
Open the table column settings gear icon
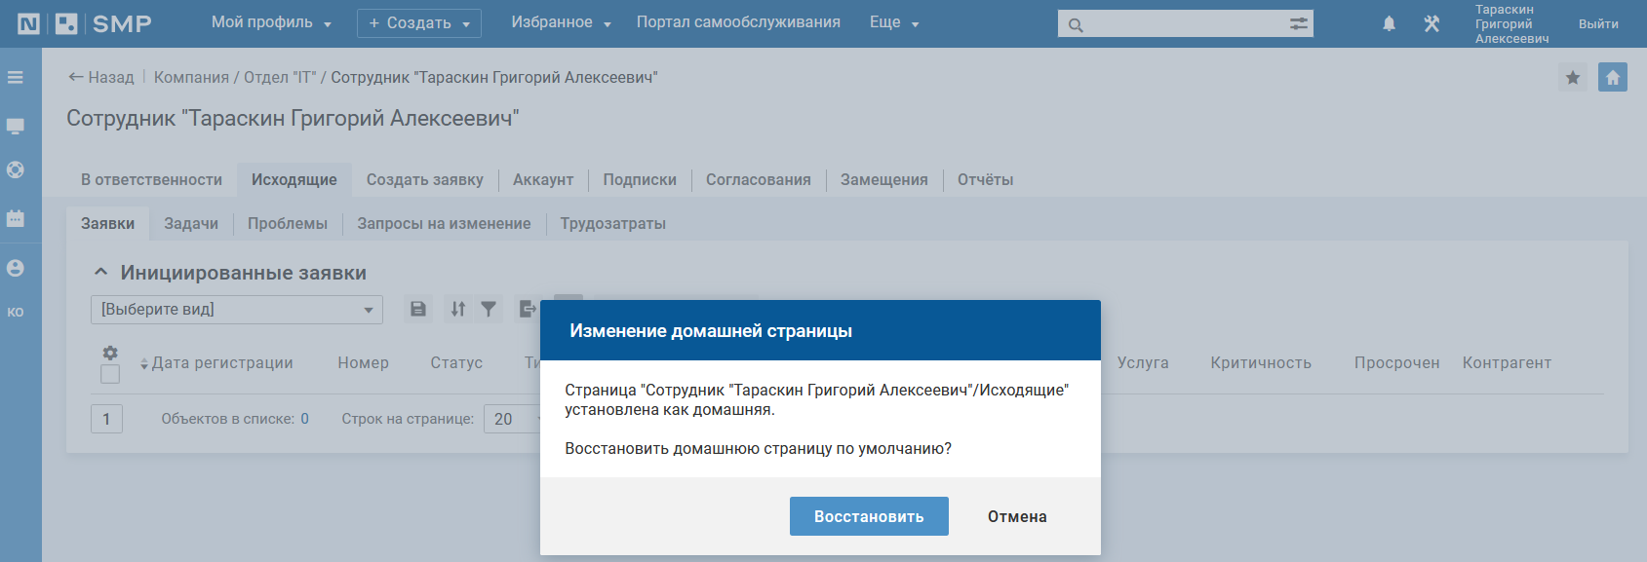tap(110, 353)
